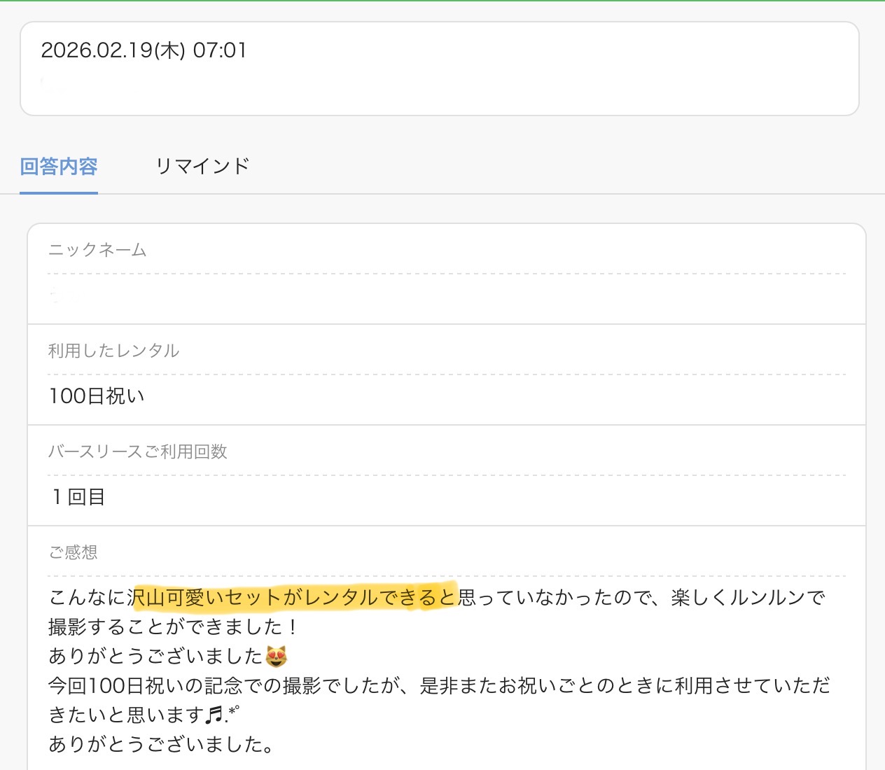The width and height of the screenshot is (885, 770).
Task: Select the 100日祝い rental value
Action: tap(97, 396)
